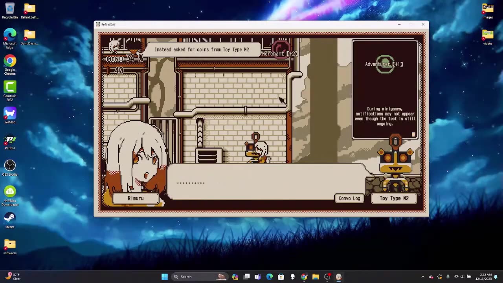Click the Windows Start button
The width and height of the screenshot is (503, 283).
(165, 277)
